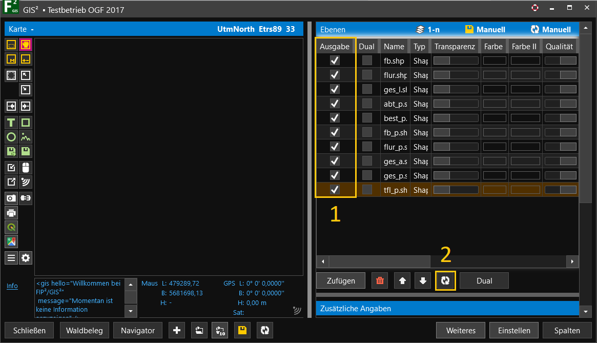Adjust Transparenz slider for ges_a.shp row

click(x=456, y=161)
